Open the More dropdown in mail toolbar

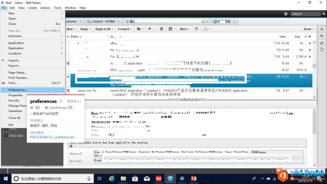click(185, 29)
